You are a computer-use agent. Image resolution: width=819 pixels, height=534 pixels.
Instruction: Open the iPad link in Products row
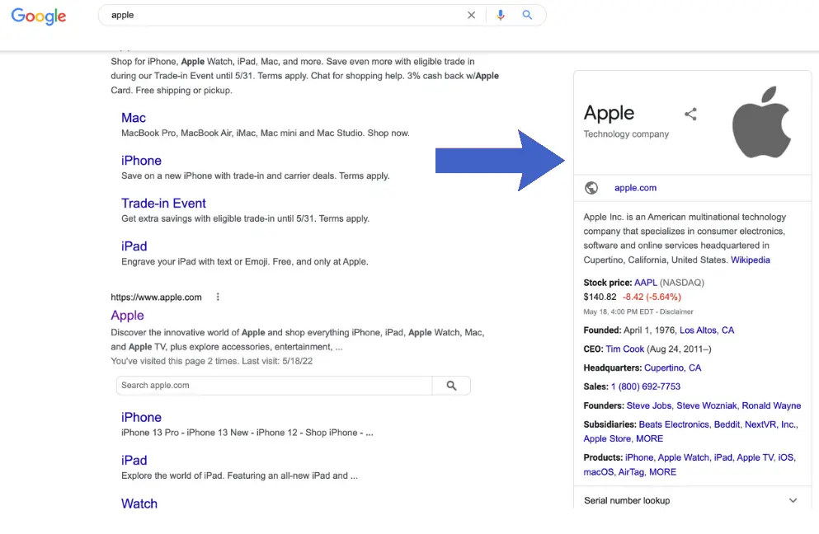pos(723,458)
